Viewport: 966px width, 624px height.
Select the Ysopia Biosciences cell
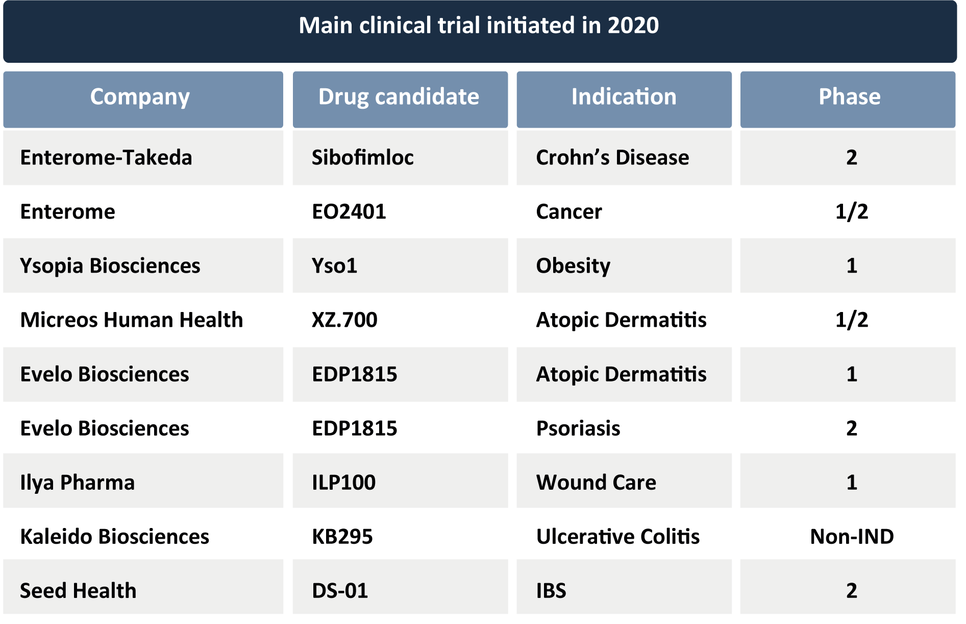110,266
